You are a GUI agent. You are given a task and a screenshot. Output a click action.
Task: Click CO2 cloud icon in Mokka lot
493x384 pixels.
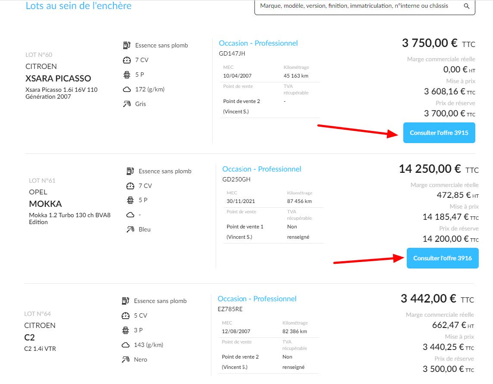[x=130, y=215]
